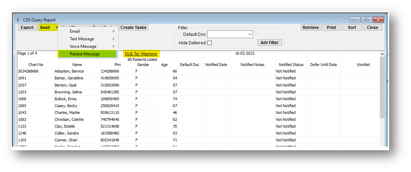Viewport: 411px width, 172px height.
Task: Open the Voice Message submenu
Action: (x=87, y=46)
